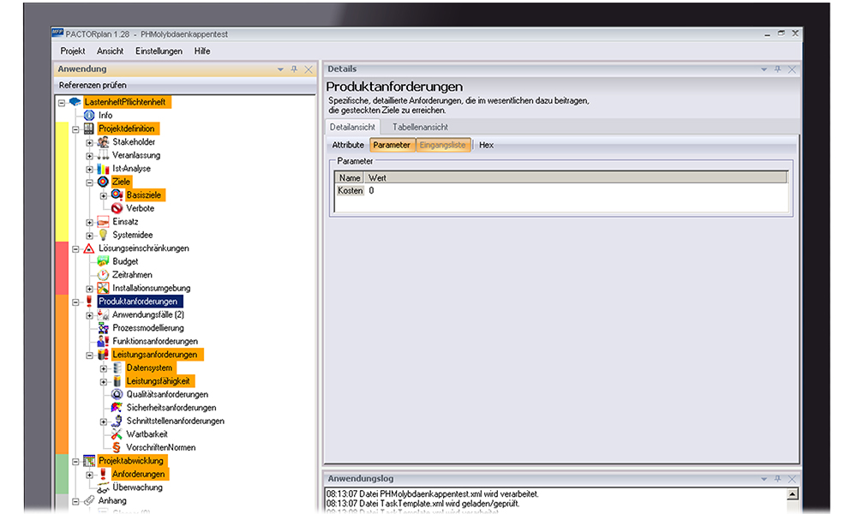The height and width of the screenshot is (514, 857).
Task: Toggle auto-hide pin on Anwendung panel
Action: (294, 69)
